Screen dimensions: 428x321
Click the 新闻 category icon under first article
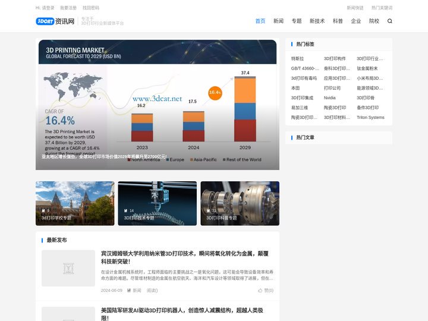pyautogui.click(x=129, y=291)
